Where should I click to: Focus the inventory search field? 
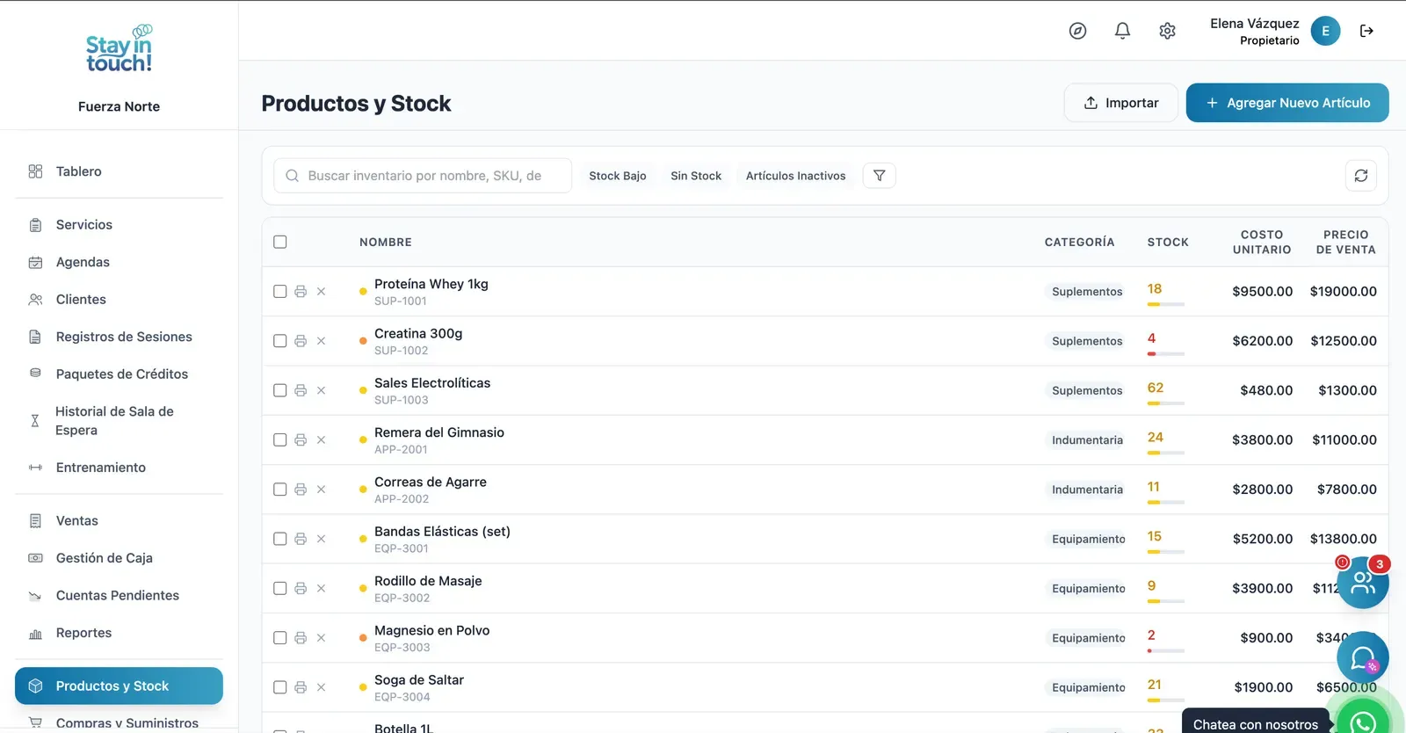423,176
